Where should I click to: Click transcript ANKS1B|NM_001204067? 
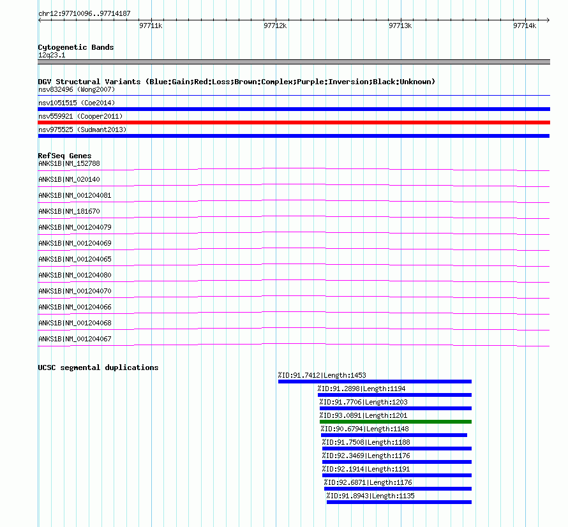pyautogui.click(x=75, y=339)
